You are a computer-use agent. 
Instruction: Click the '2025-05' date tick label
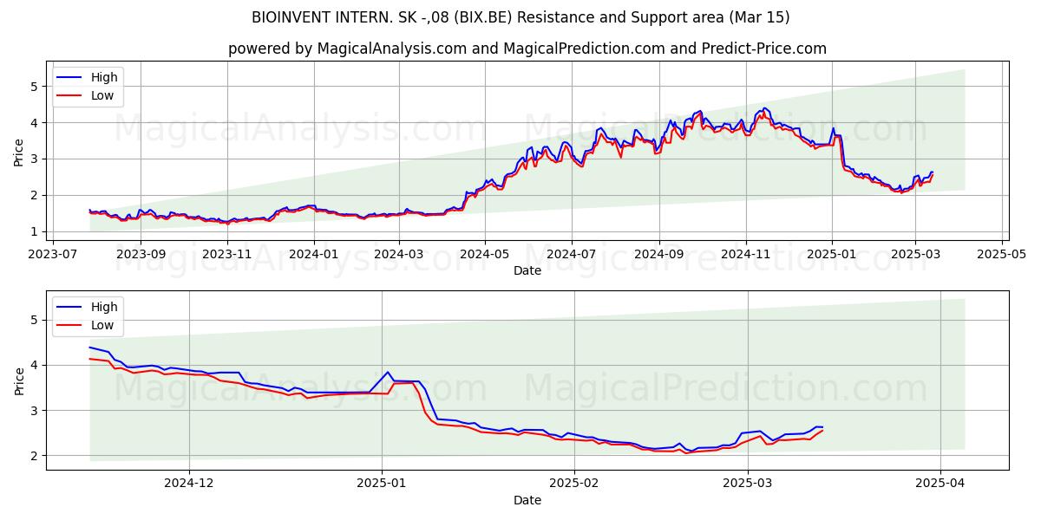[x=1002, y=255]
